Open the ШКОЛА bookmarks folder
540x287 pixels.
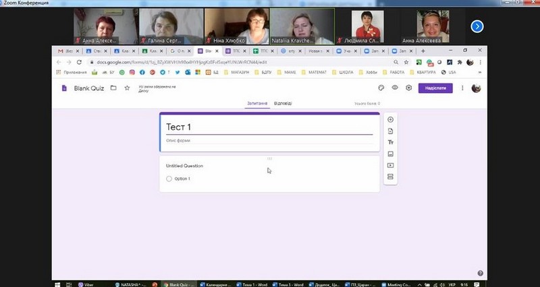coord(342,72)
